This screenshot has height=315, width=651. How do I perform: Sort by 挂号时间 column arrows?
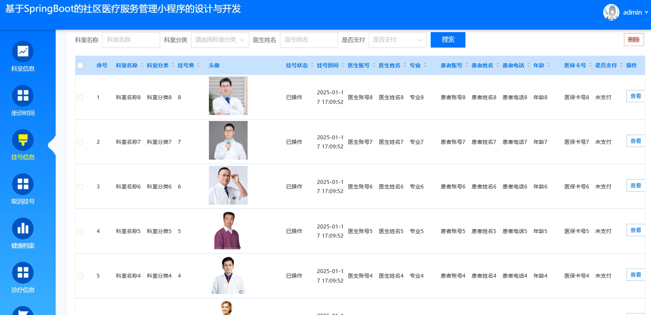(343, 65)
